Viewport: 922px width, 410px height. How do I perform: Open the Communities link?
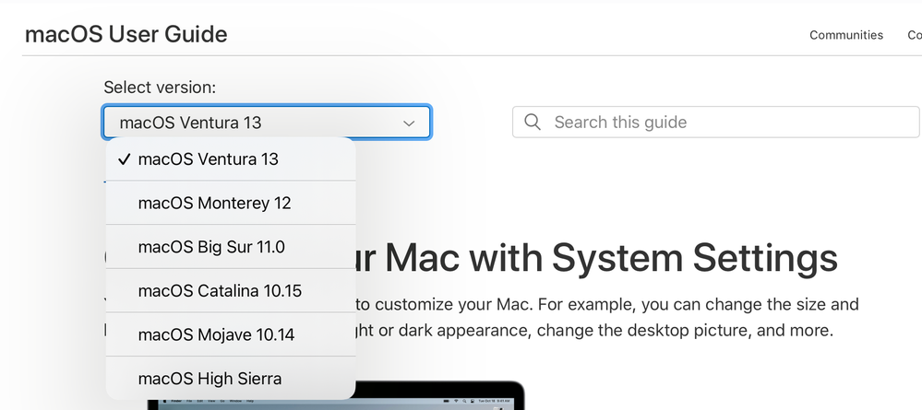tap(846, 35)
